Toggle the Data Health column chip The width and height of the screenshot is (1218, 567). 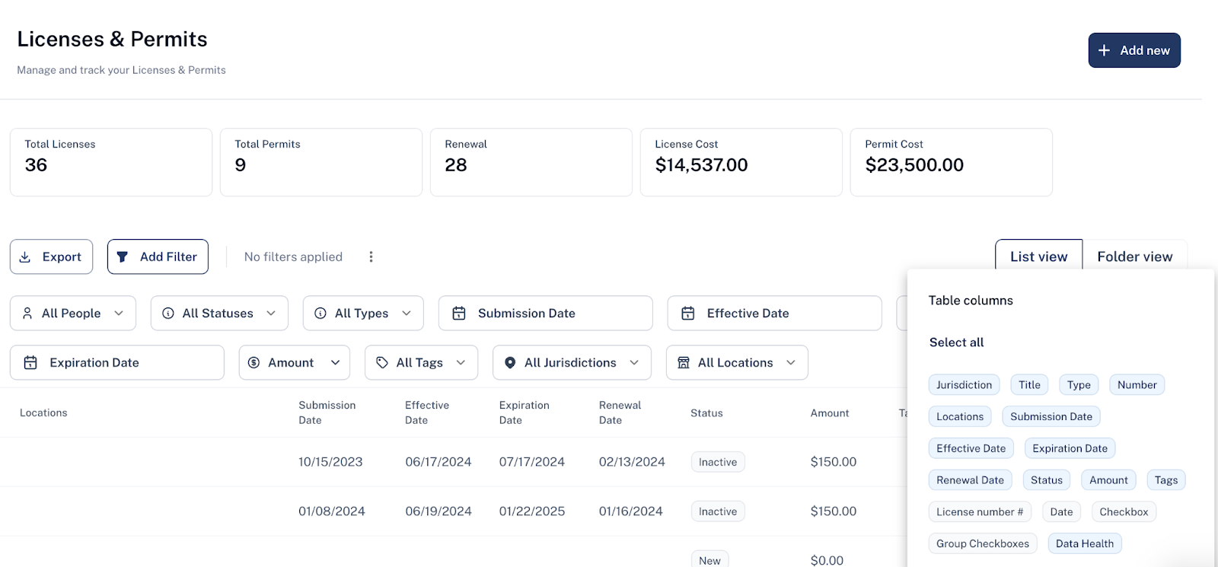pyautogui.click(x=1085, y=543)
